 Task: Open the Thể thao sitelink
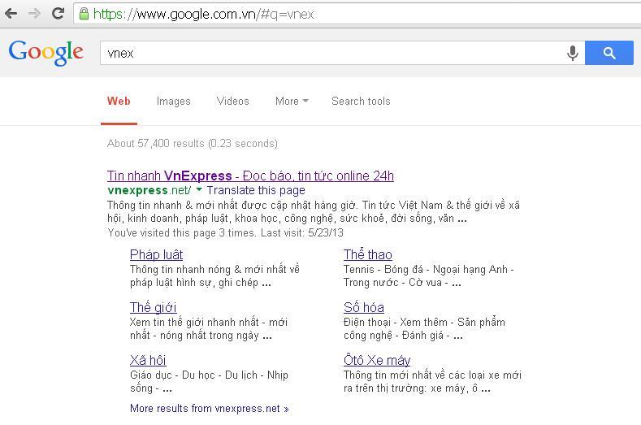coord(367,255)
